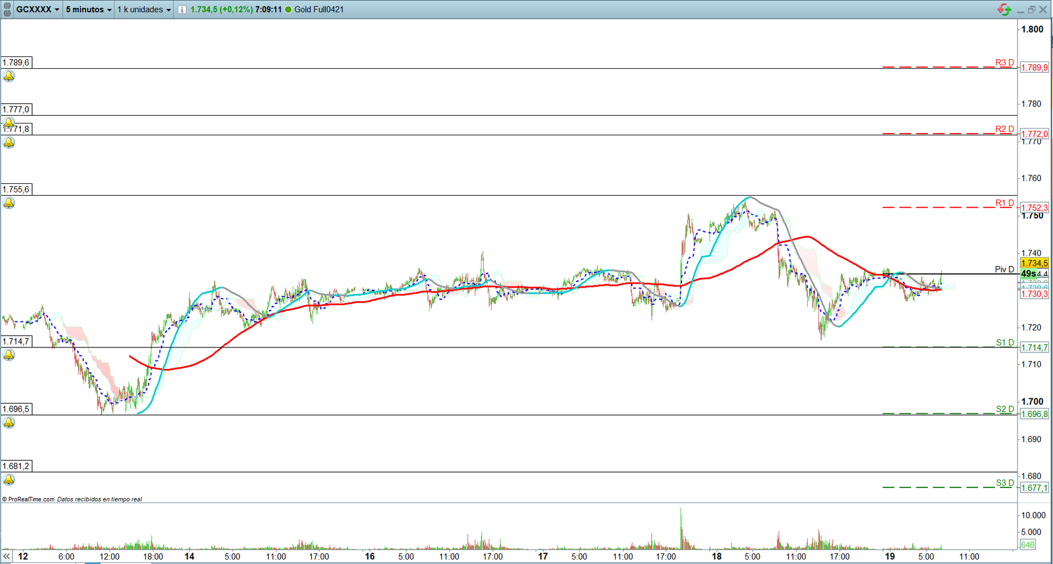Click the Piv D pivot label
This screenshot has width=1053, height=564.
[x=1004, y=269]
